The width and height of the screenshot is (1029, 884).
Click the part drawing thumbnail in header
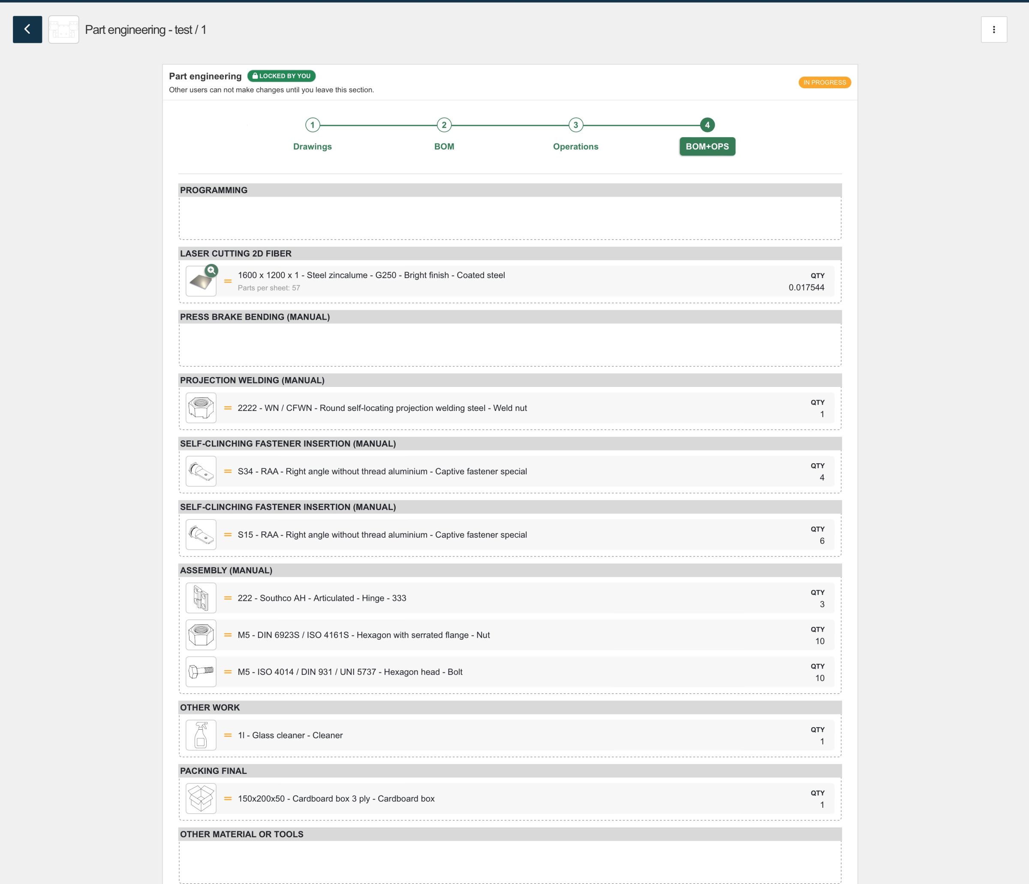[63, 29]
